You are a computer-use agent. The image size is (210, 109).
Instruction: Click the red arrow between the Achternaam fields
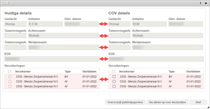tap(104, 36)
